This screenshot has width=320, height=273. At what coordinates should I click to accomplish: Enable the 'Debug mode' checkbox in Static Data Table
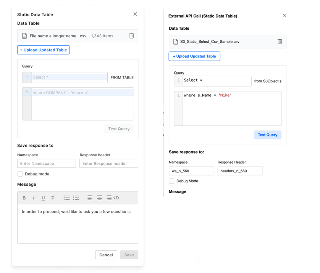(20, 174)
